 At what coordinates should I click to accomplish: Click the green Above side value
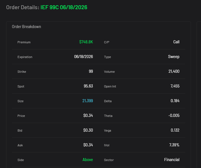click(88, 160)
